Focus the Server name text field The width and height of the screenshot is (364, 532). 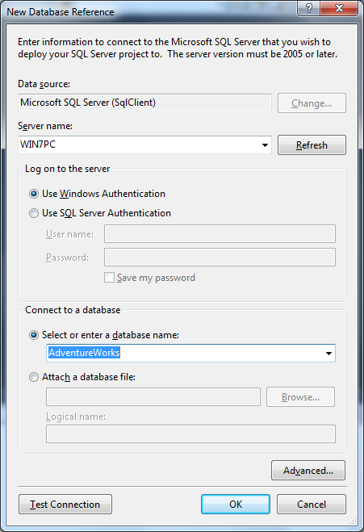(x=139, y=145)
